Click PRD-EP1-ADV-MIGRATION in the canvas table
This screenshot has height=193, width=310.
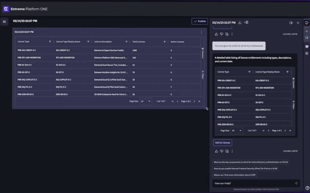click(29, 58)
